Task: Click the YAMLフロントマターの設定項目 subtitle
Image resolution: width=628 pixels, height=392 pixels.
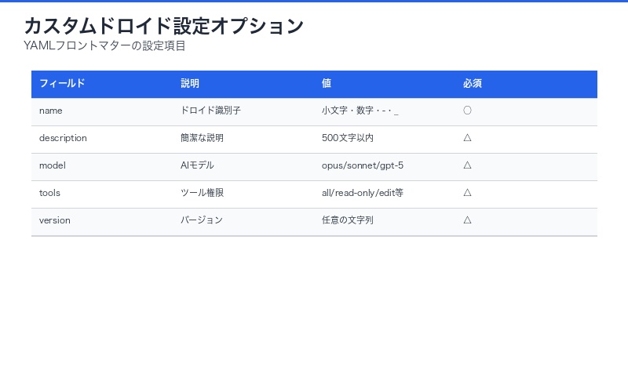Action: (104, 46)
